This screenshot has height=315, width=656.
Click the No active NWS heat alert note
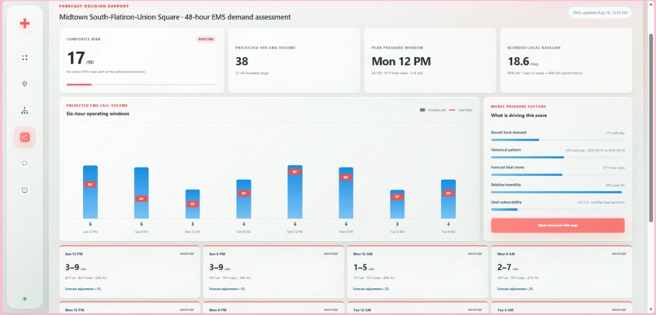point(107,72)
